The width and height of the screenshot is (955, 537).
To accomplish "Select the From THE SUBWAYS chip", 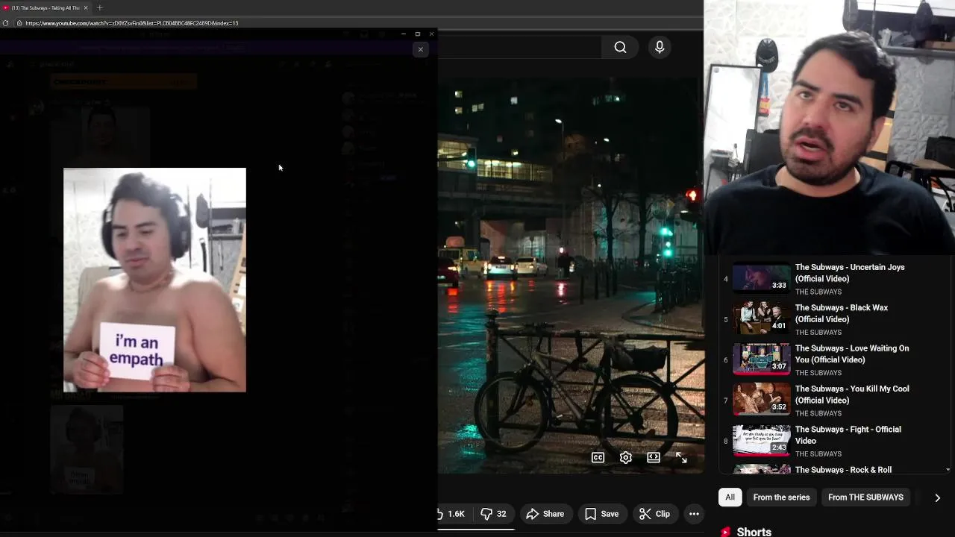I will click(865, 497).
